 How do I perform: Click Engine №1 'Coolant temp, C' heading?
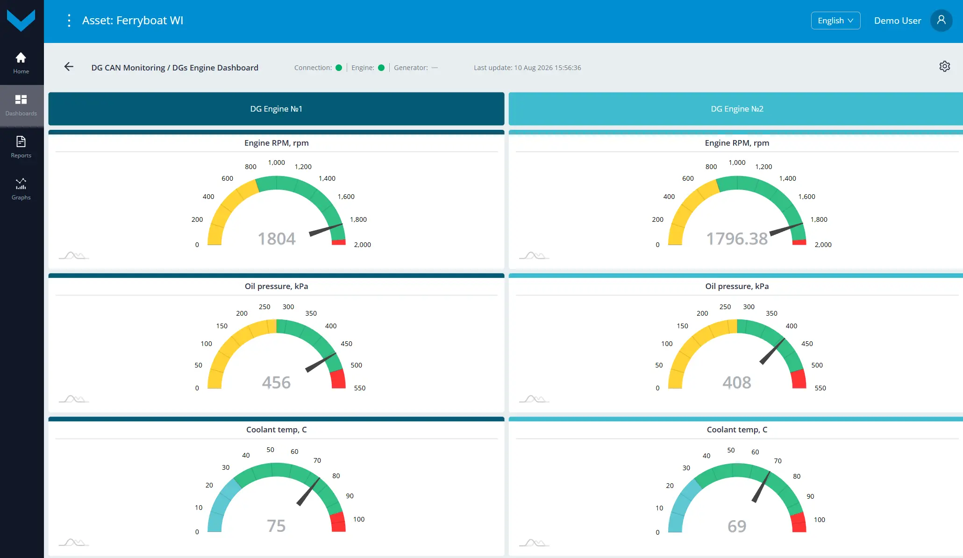point(277,430)
